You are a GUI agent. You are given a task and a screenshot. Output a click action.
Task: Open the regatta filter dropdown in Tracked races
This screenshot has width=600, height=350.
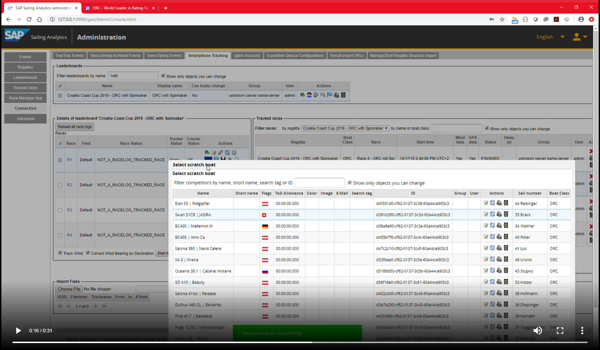[x=345, y=128]
